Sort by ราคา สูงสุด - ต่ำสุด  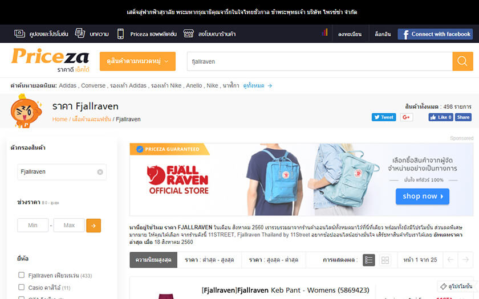tap(273, 260)
